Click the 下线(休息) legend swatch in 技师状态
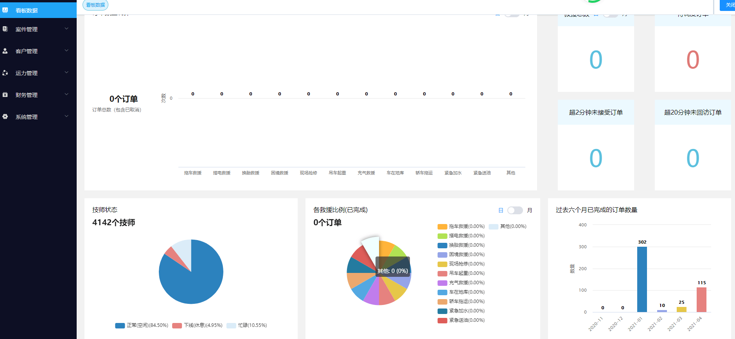Screen dimensions: 735x339 click(x=177, y=325)
